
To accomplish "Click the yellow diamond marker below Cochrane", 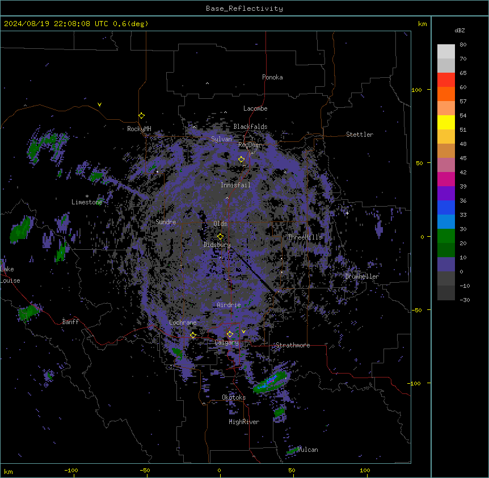I will (x=193, y=335).
